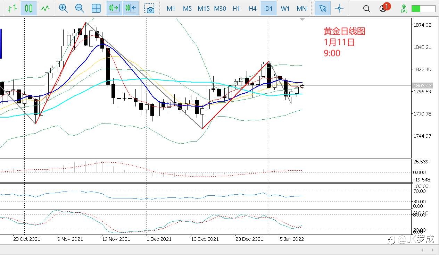Select the arrow cursor tool
This screenshot has height=255, width=439.
323,8
